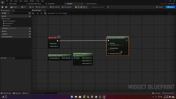Click the My Blueprint search field
This screenshot has height=99, width=176.
(18, 13)
